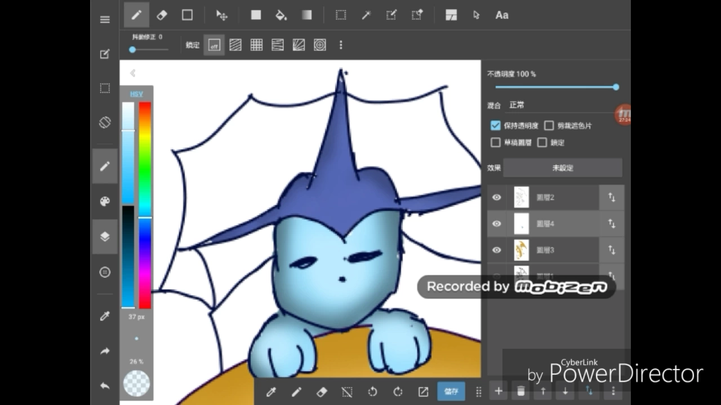Select the brush tool in top toolbar
Screen dimensions: 721x405
[x=136, y=15]
